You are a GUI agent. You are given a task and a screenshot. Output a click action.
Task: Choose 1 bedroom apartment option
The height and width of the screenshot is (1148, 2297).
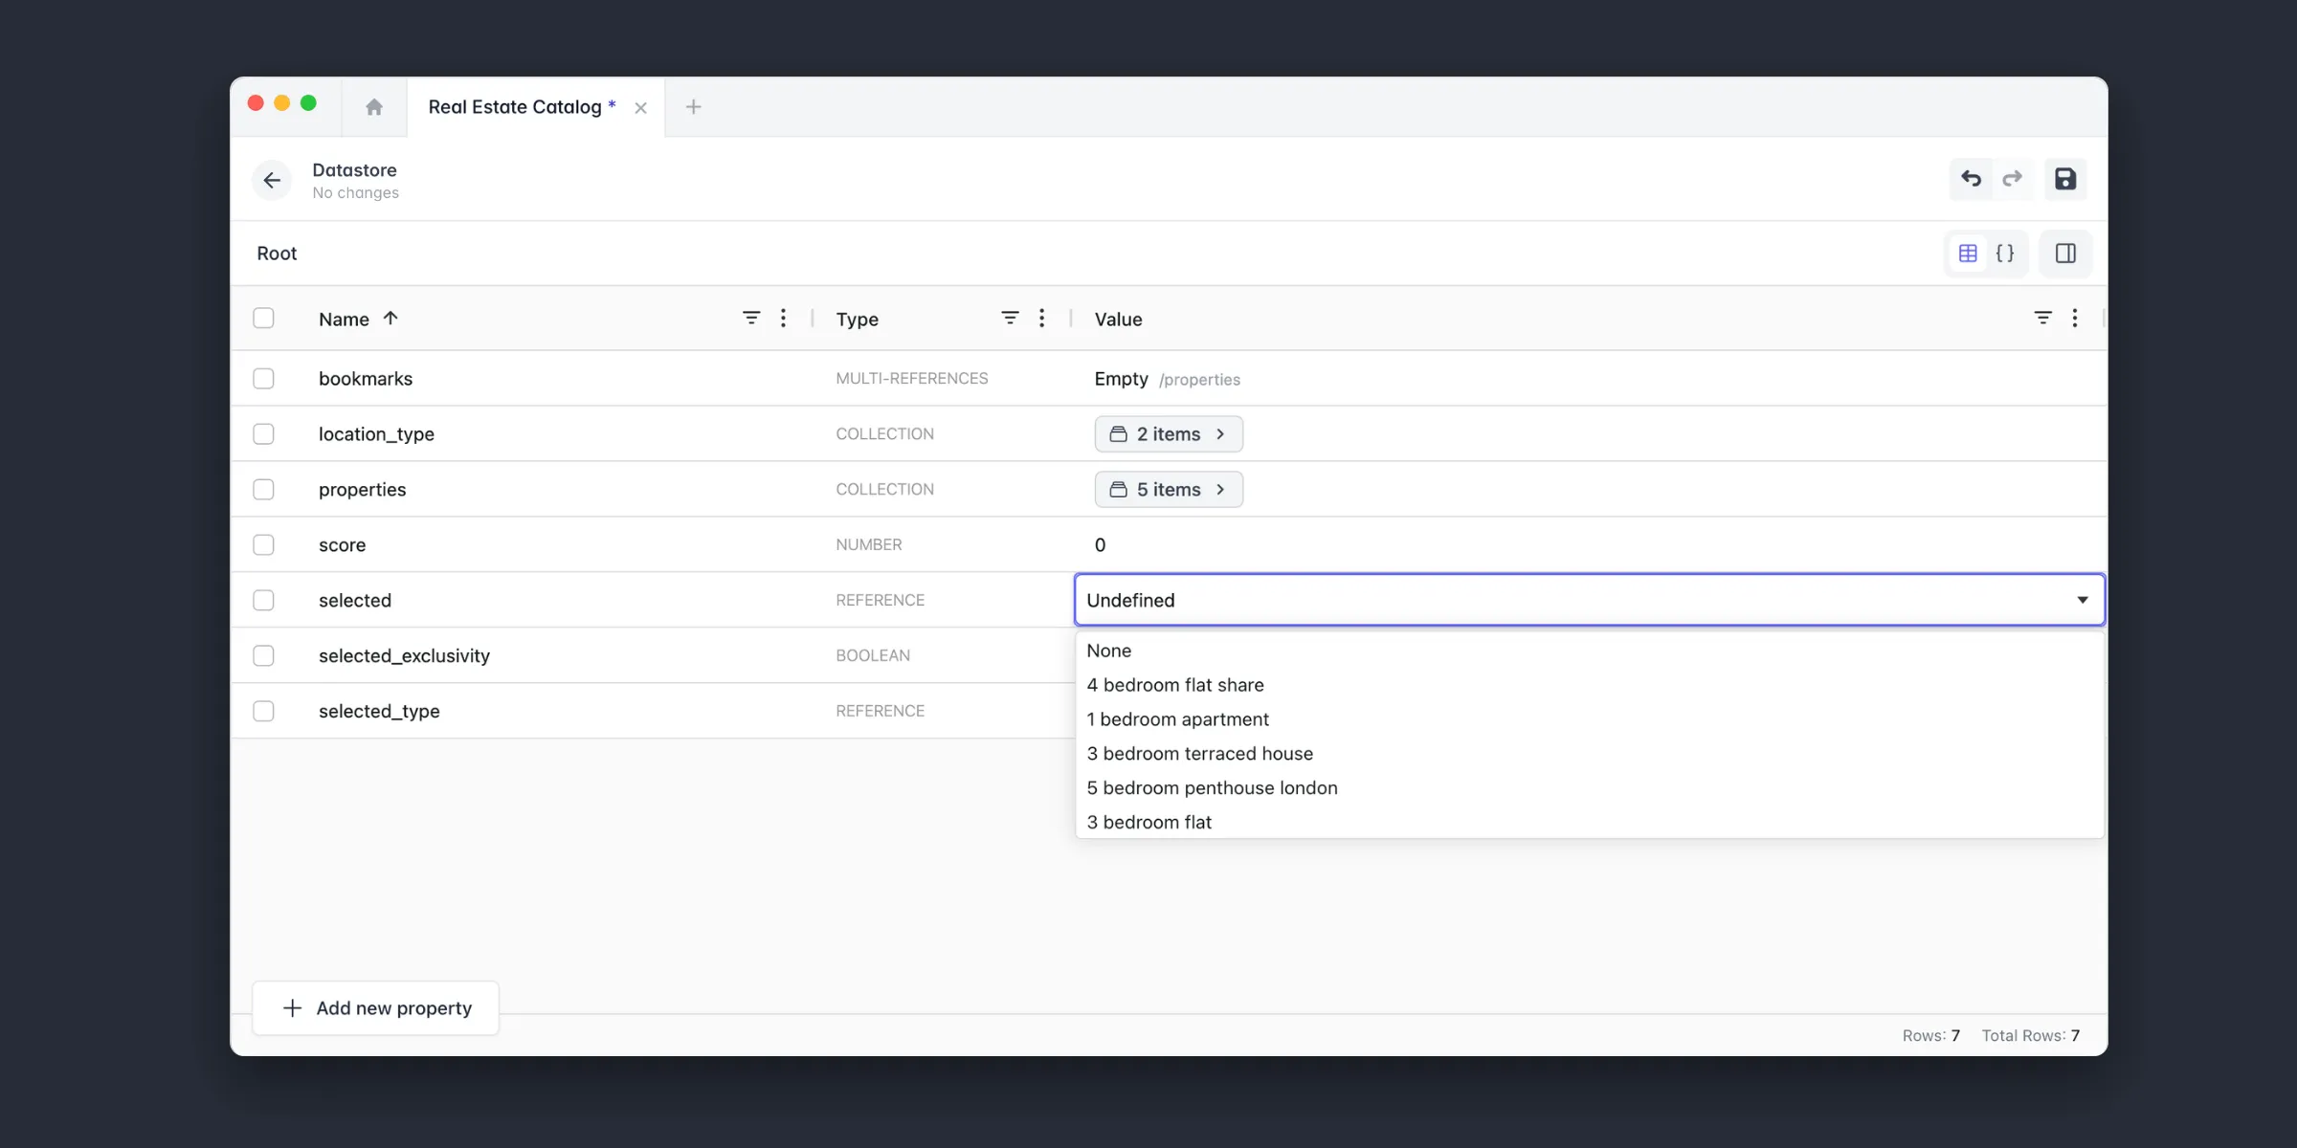pos(1589,719)
